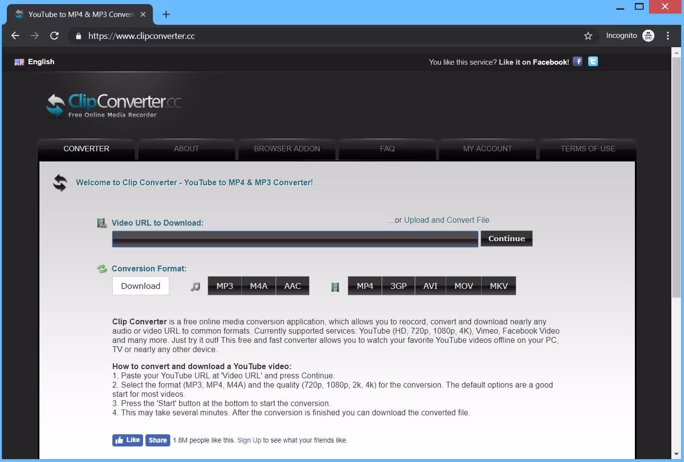684x462 pixels.
Task: Go to the FAQ tab
Action: coord(387,149)
